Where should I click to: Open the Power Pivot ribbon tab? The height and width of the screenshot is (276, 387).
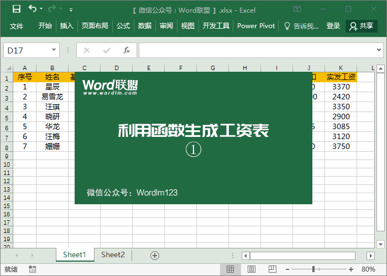[256, 26]
